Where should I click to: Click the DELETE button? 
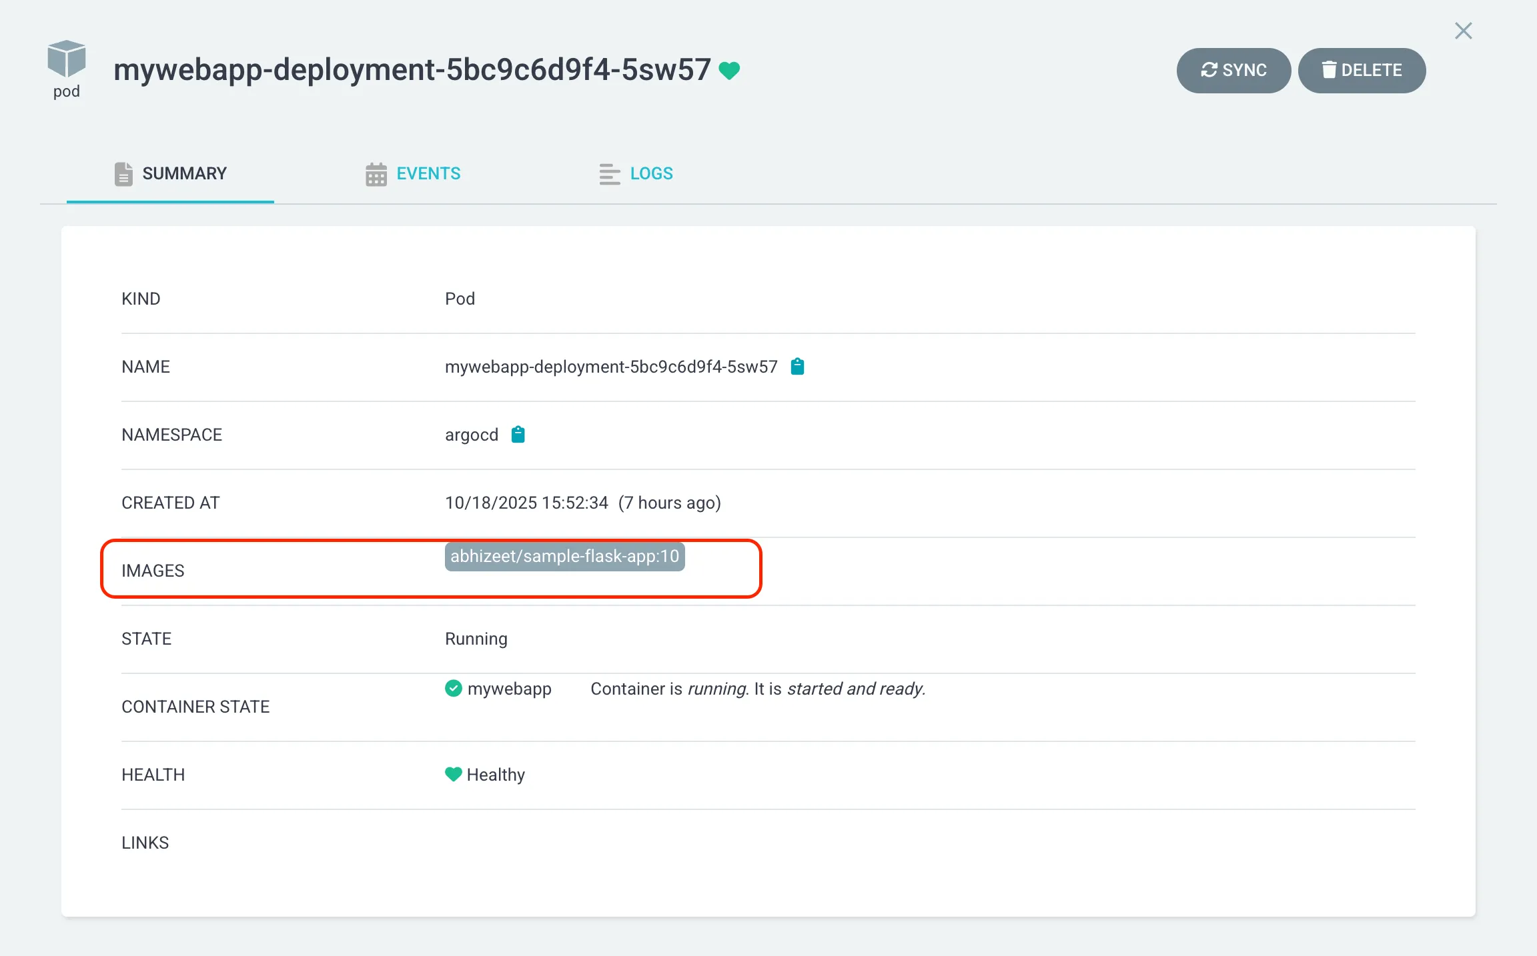pos(1362,70)
